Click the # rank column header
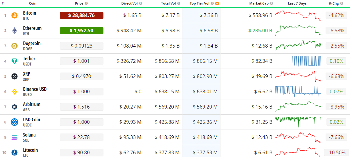The height and width of the screenshot is (157, 350). click(3, 4)
